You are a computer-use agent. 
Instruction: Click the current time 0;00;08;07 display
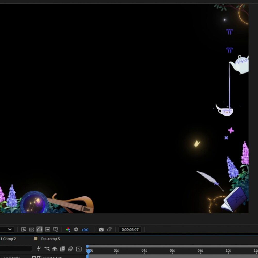[x=130, y=230]
